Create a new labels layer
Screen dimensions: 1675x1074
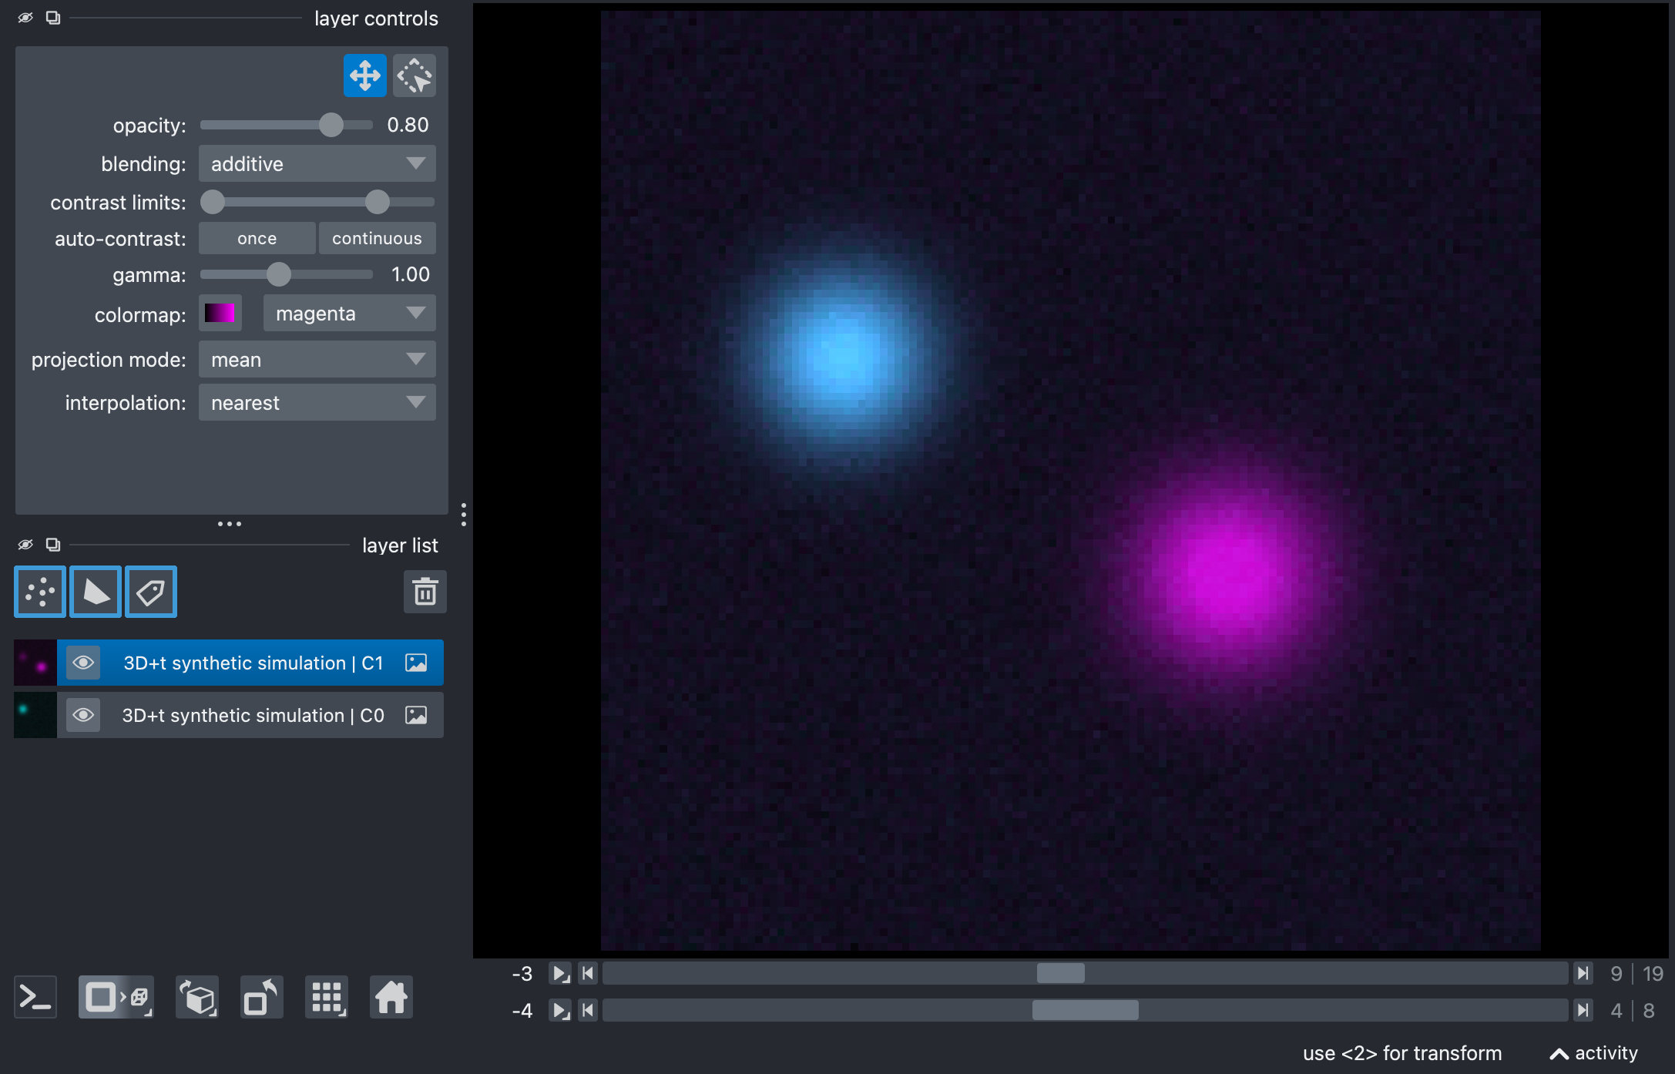[x=151, y=592]
